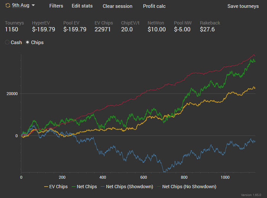Viewport: 267px width, 198px height.
Task: Open Edit stats
Action: point(82,6)
